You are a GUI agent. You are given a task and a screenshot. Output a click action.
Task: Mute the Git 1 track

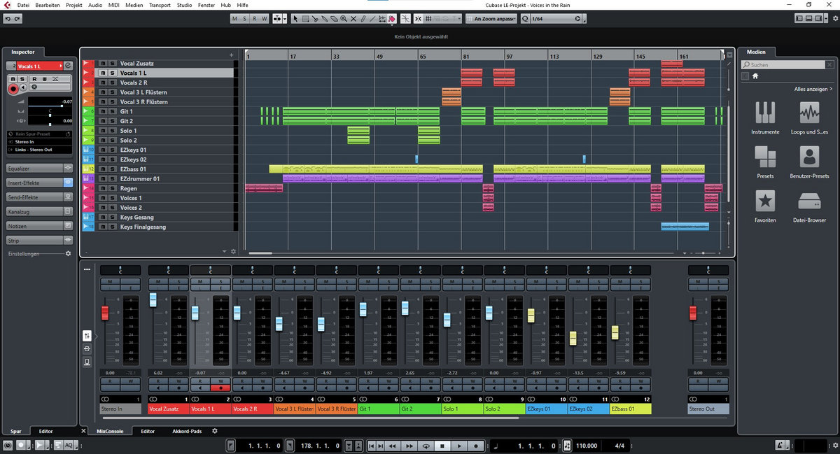[102, 111]
